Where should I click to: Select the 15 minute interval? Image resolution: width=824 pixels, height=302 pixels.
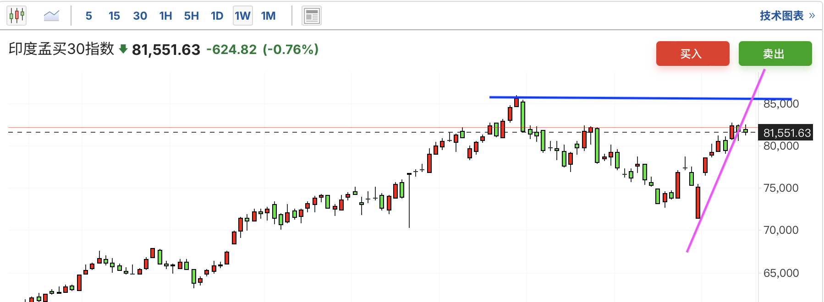click(x=114, y=16)
